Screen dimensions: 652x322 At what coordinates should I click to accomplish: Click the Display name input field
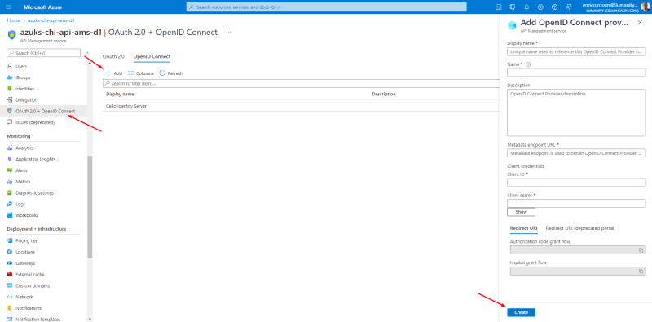576,52
